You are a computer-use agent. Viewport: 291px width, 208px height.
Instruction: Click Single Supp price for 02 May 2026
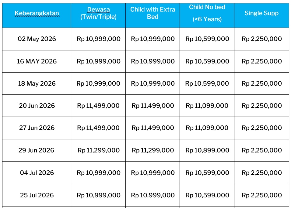pos(261,39)
